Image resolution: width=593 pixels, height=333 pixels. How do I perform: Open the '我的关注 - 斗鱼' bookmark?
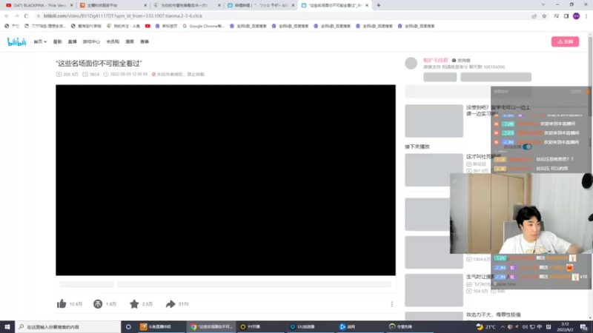[123, 26]
